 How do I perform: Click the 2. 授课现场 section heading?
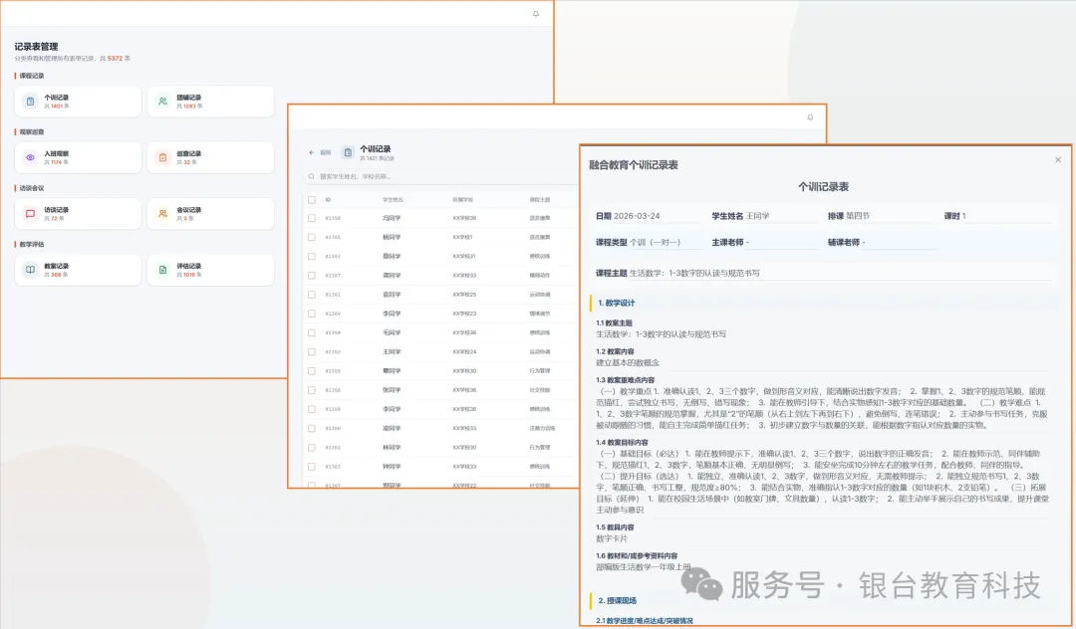(x=617, y=601)
